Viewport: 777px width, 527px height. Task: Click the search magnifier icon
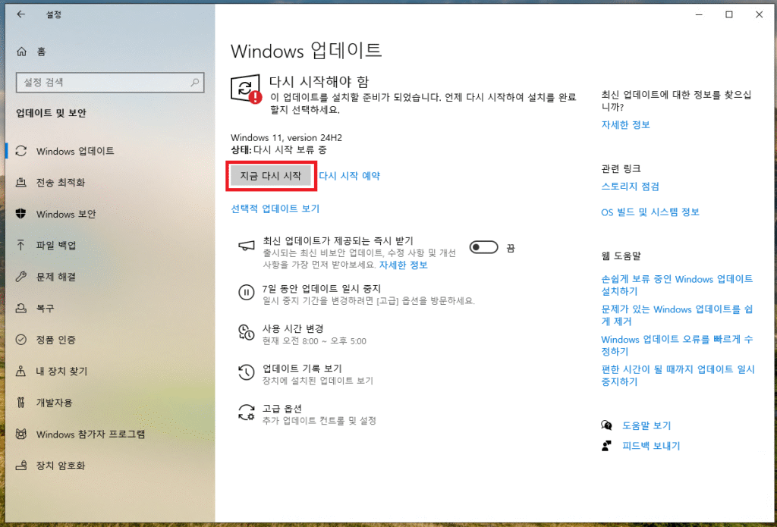click(195, 82)
